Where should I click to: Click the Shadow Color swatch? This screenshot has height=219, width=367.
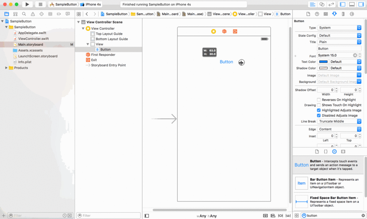point(324,68)
